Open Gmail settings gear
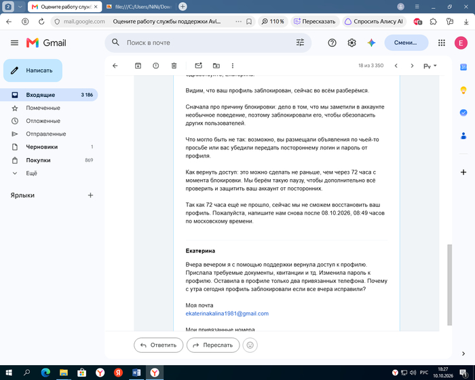Screen dimensions: 475x380 [351, 43]
